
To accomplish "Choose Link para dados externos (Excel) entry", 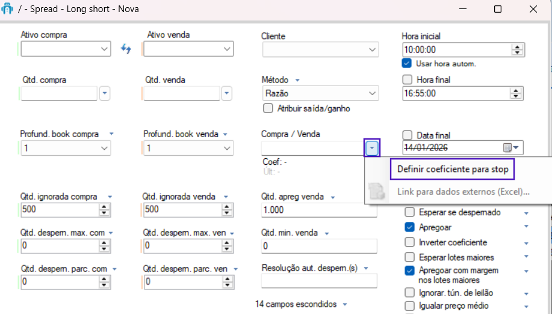I will (463, 192).
